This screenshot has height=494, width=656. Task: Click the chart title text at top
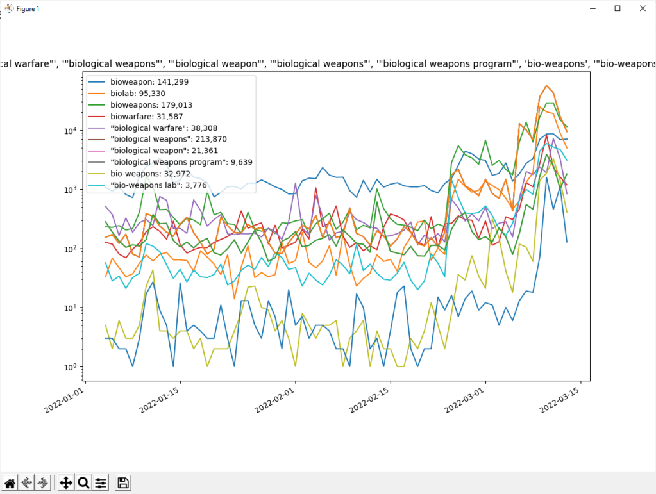click(x=328, y=63)
